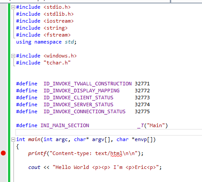Click the main function name

(x=34, y=139)
